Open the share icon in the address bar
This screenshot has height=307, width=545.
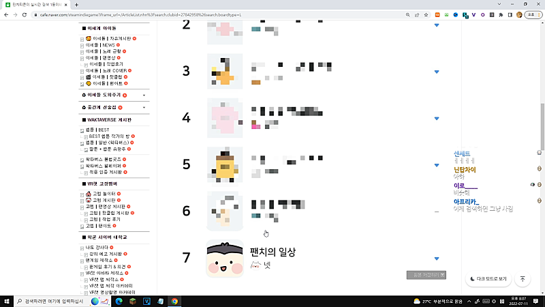(x=417, y=15)
